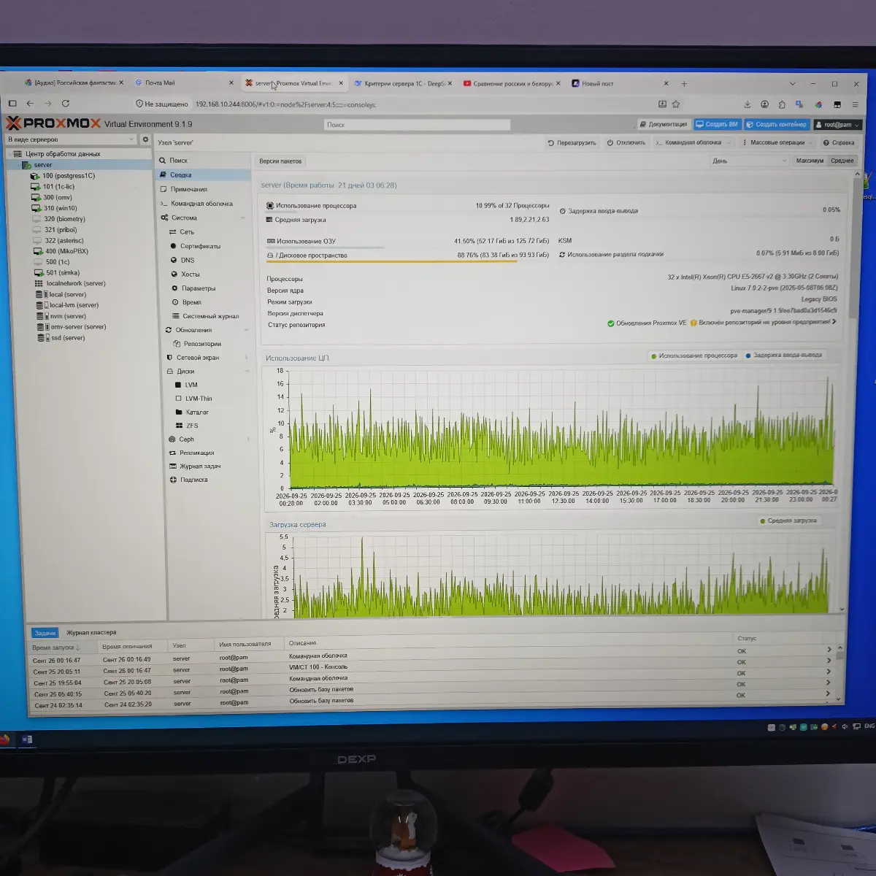Expand 'Сетевой экран' firewall section
This screenshot has height=876, width=876.
click(247, 358)
